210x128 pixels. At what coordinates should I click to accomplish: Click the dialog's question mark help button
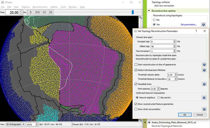click(196, 31)
